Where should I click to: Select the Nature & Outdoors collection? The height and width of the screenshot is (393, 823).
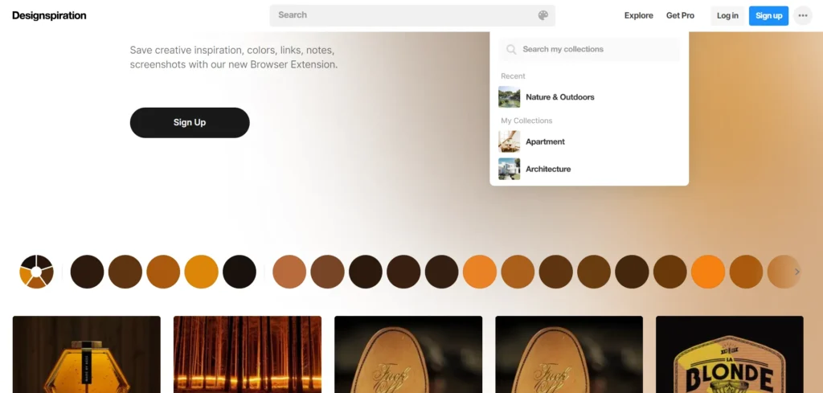point(589,97)
